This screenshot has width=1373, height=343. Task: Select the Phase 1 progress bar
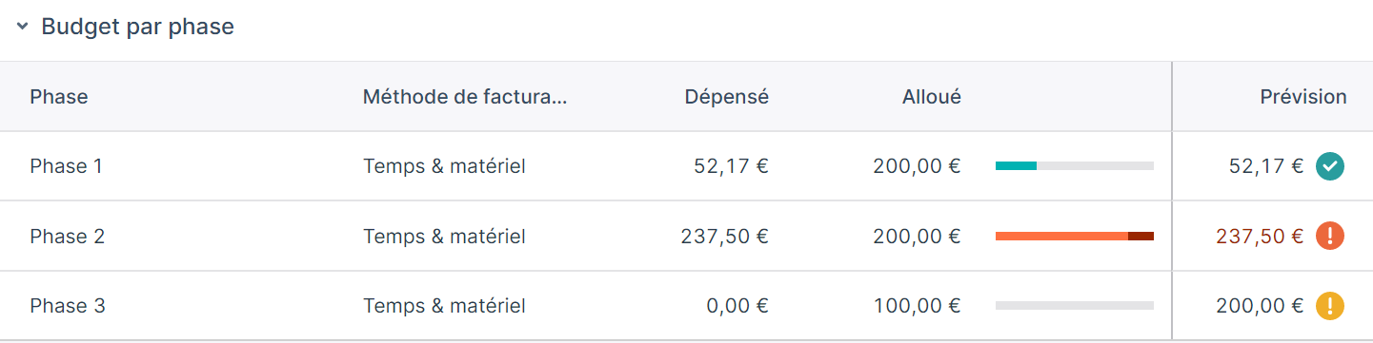[x=1075, y=166]
